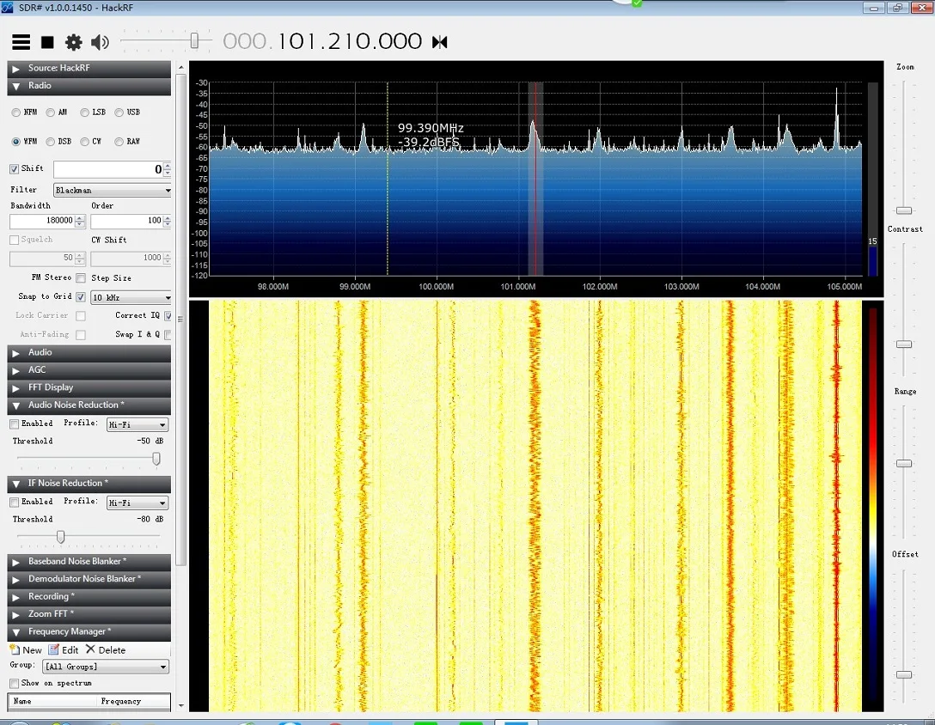This screenshot has height=725, width=935.
Task: Click the 101.000M spectrum axis label
Action: click(x=517, y=287)
